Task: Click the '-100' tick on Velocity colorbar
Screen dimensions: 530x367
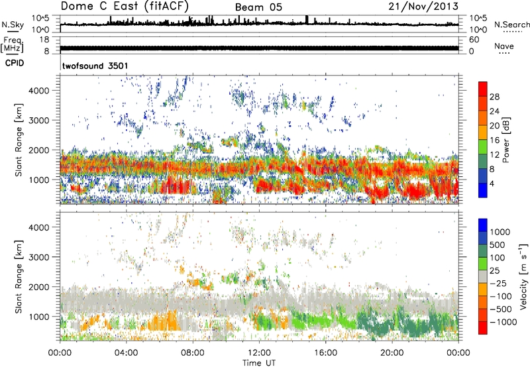Action: coord(501,296)
